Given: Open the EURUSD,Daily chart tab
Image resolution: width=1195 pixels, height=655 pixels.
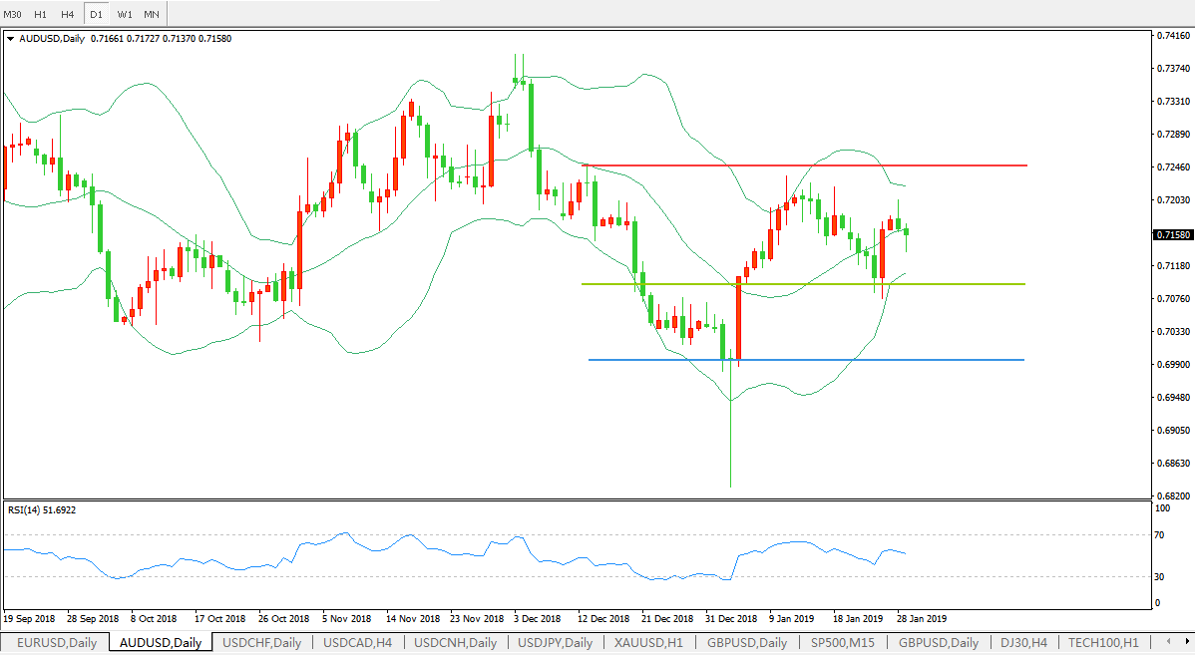Looking at the screenshot, I should [57, 642].
